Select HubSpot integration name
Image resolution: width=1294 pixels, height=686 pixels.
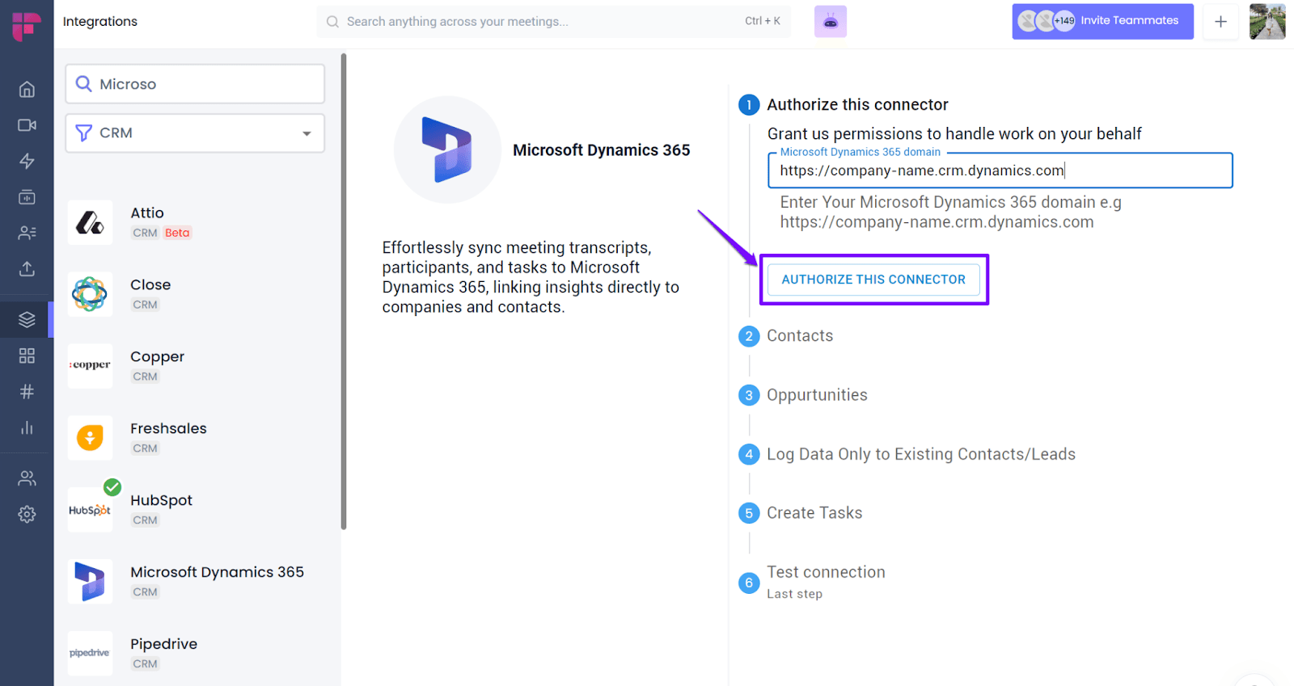coord(162,500)
